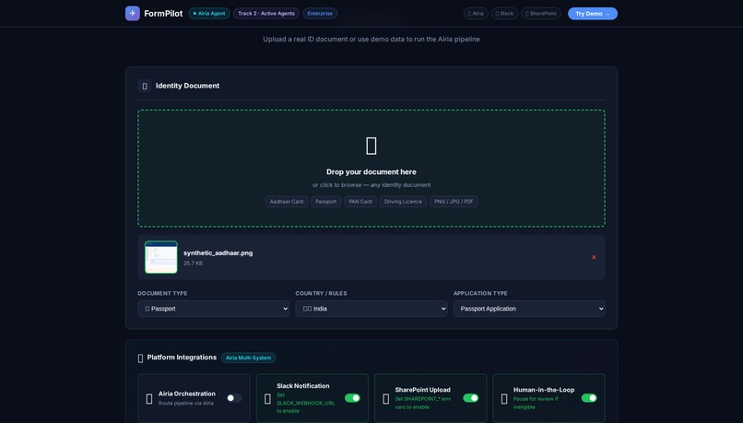Click the Airia Orchestration card icon

[x=149, y=399]
